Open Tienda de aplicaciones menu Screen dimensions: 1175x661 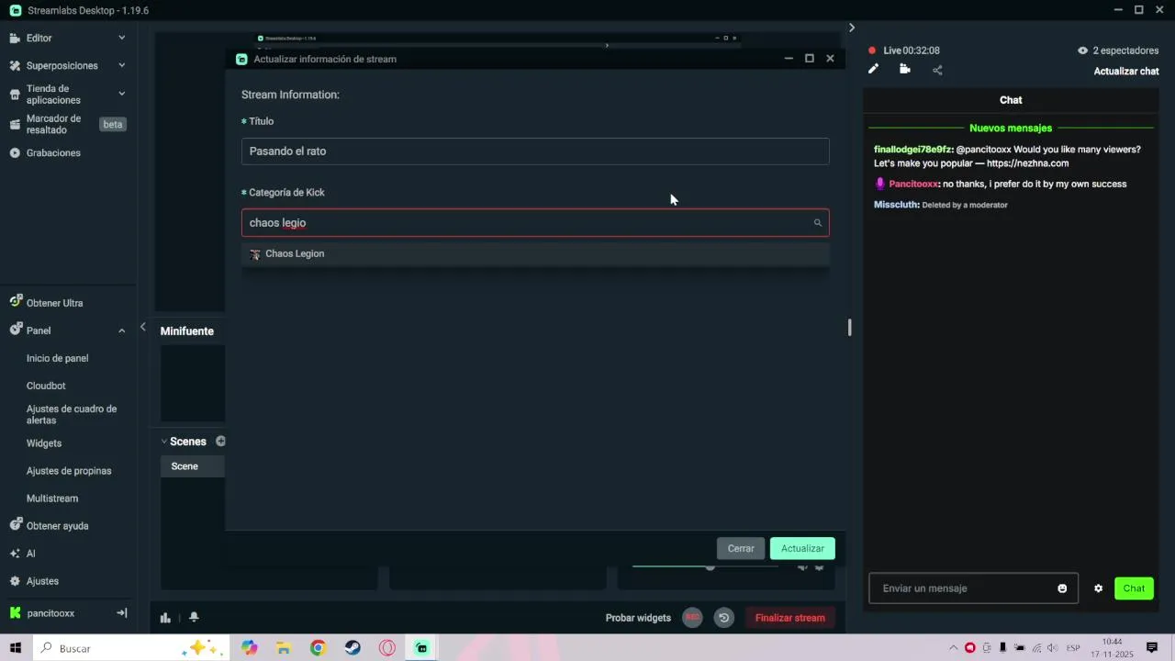(53, 95)
